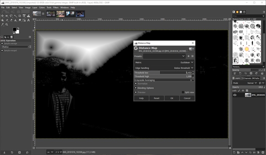Enable the Split view checkbox
The image size is (266, 155).
183,92
